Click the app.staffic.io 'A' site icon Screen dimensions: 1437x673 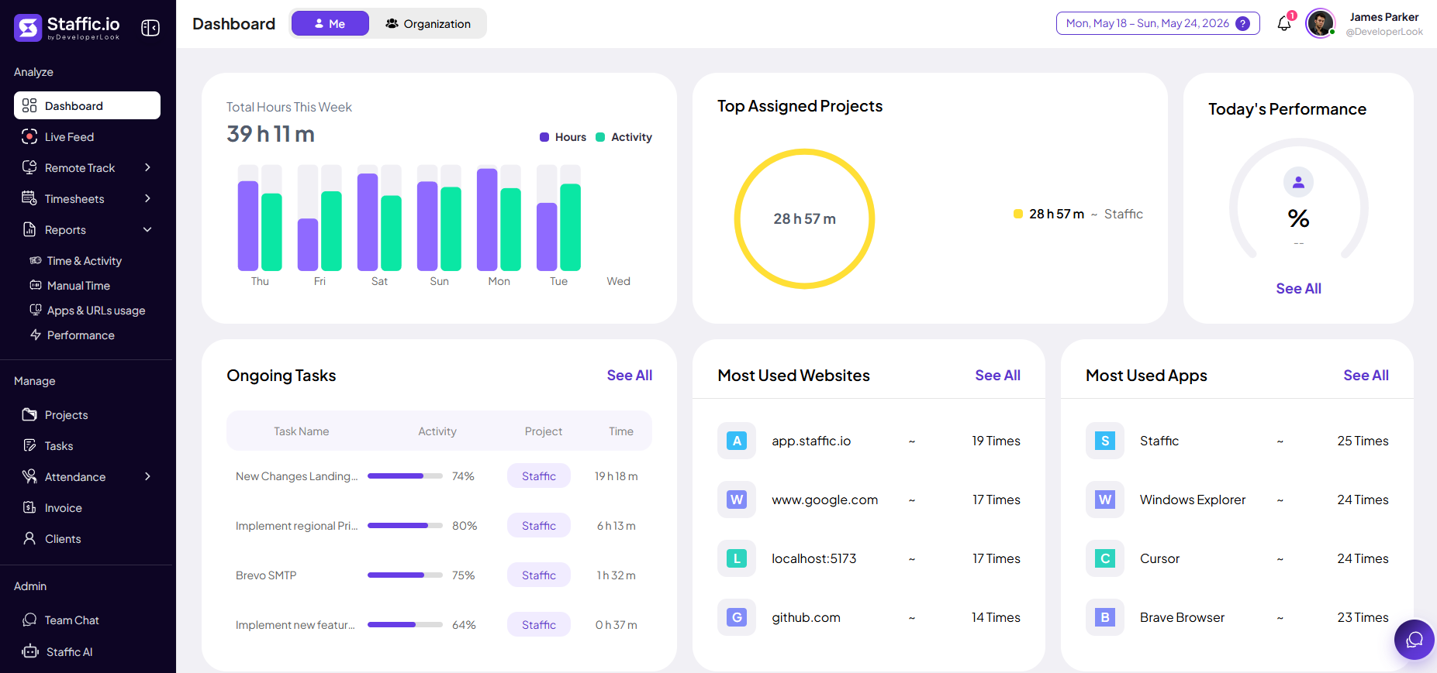pos(737,441)
